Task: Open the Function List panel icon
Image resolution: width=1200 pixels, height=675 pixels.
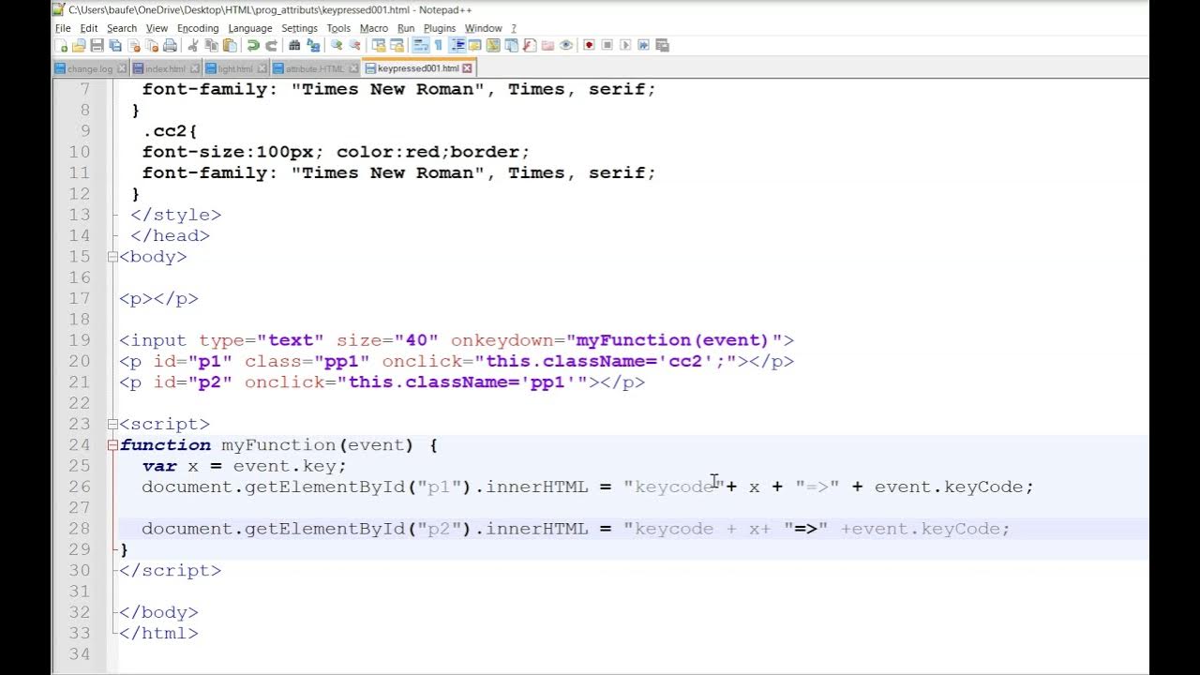Action: tap(530, 45)
